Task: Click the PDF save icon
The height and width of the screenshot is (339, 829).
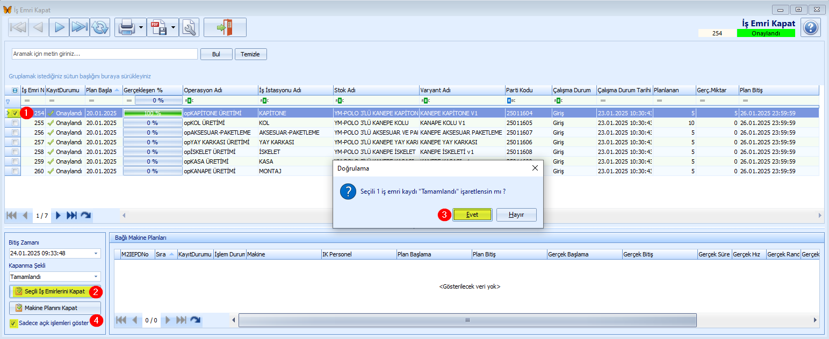Action: point(158,27)
